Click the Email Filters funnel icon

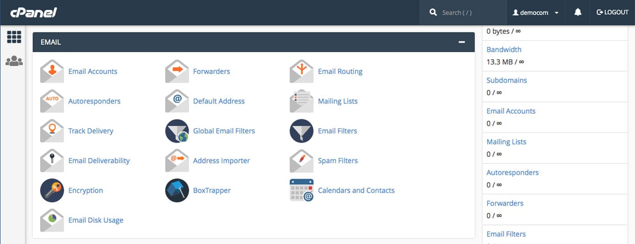[301, 131]
